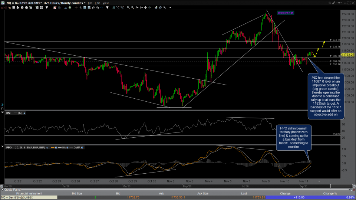Click the redo arrow icon
The width and height of the screenshot is (356, 200).
98,7
